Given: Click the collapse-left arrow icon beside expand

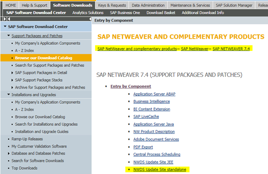Looking at the screenshot, I should [9, 19].
